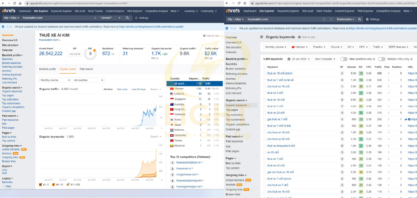Switch to Organic search tab, left window
417x198 pixels.
click(x=68, y=69)
